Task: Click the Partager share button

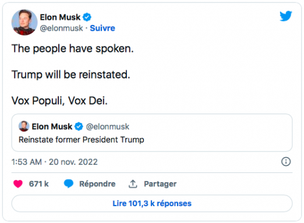Action: point(160,184)
